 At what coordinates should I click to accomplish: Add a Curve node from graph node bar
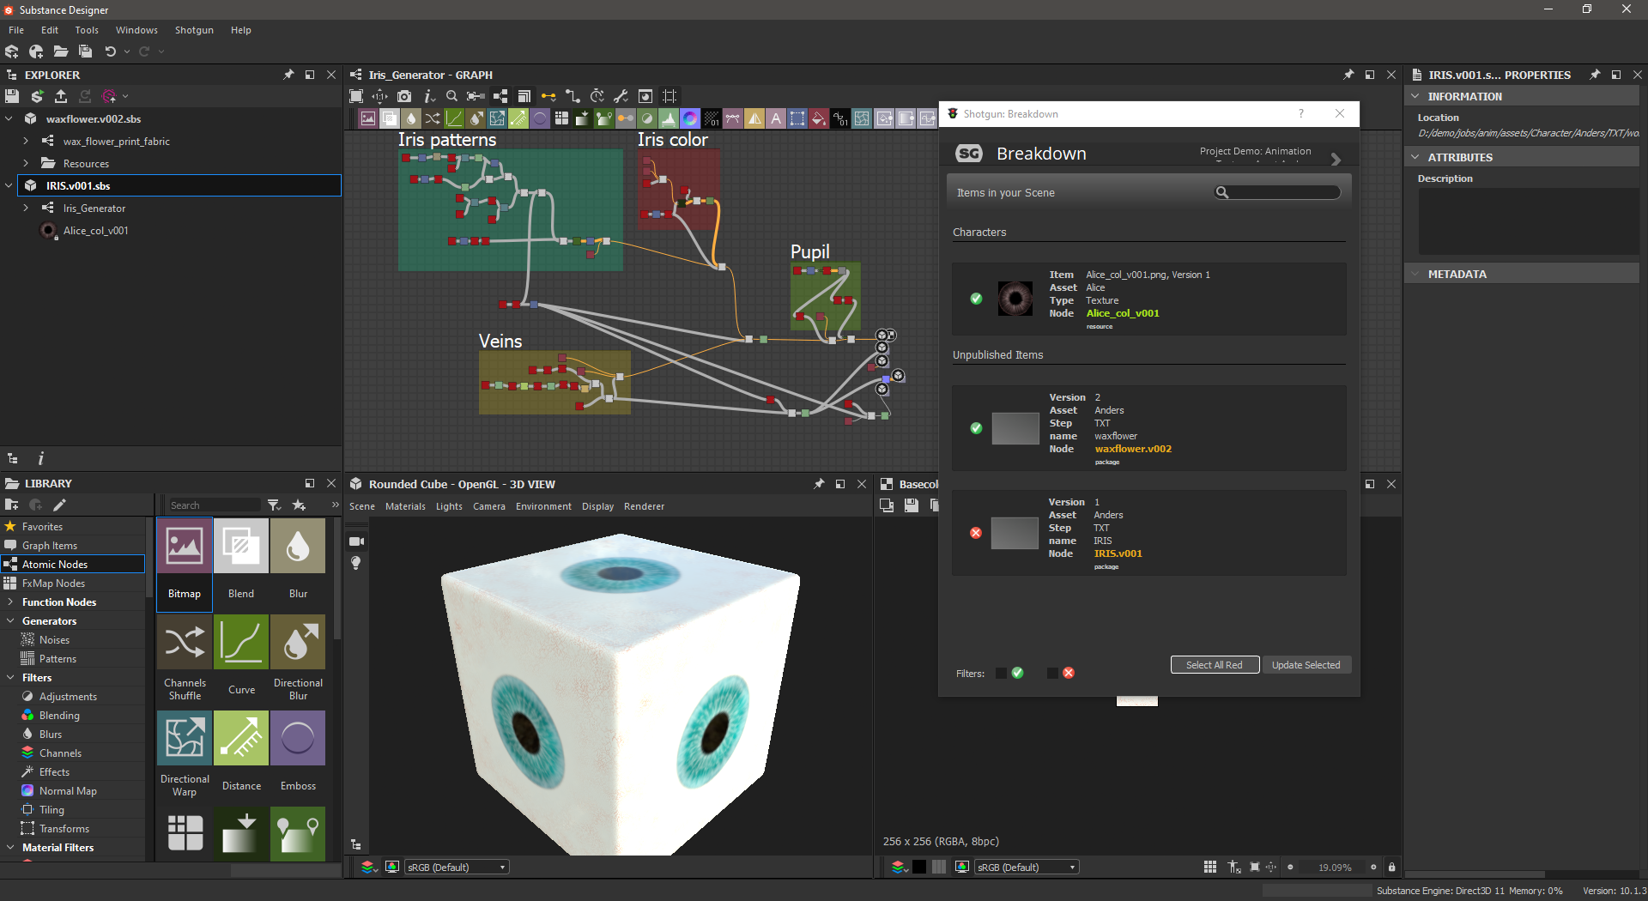[454, 118]
